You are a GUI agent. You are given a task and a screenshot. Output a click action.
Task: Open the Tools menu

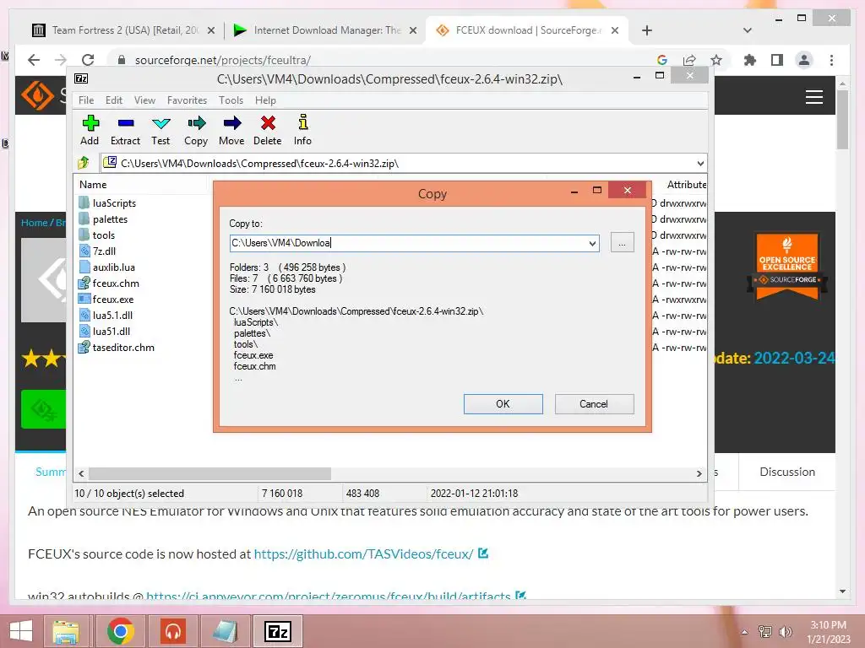231,100
